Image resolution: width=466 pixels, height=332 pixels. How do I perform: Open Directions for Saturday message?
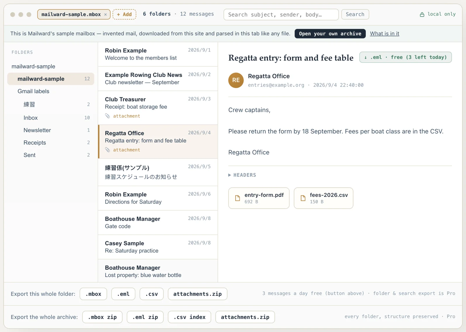click(158, 198)
